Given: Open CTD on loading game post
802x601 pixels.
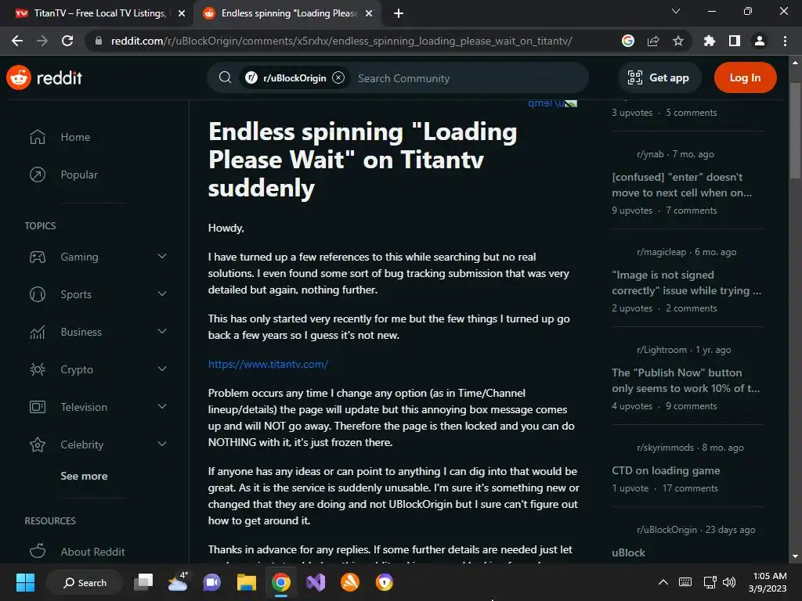Looking at the screenshot, I should click(x=666, y=470).
